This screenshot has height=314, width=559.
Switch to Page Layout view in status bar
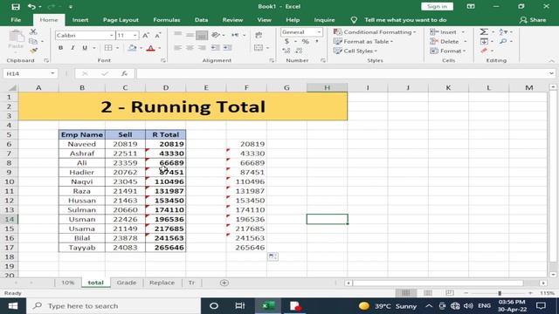pyautogui.click(x=428, y=293)
